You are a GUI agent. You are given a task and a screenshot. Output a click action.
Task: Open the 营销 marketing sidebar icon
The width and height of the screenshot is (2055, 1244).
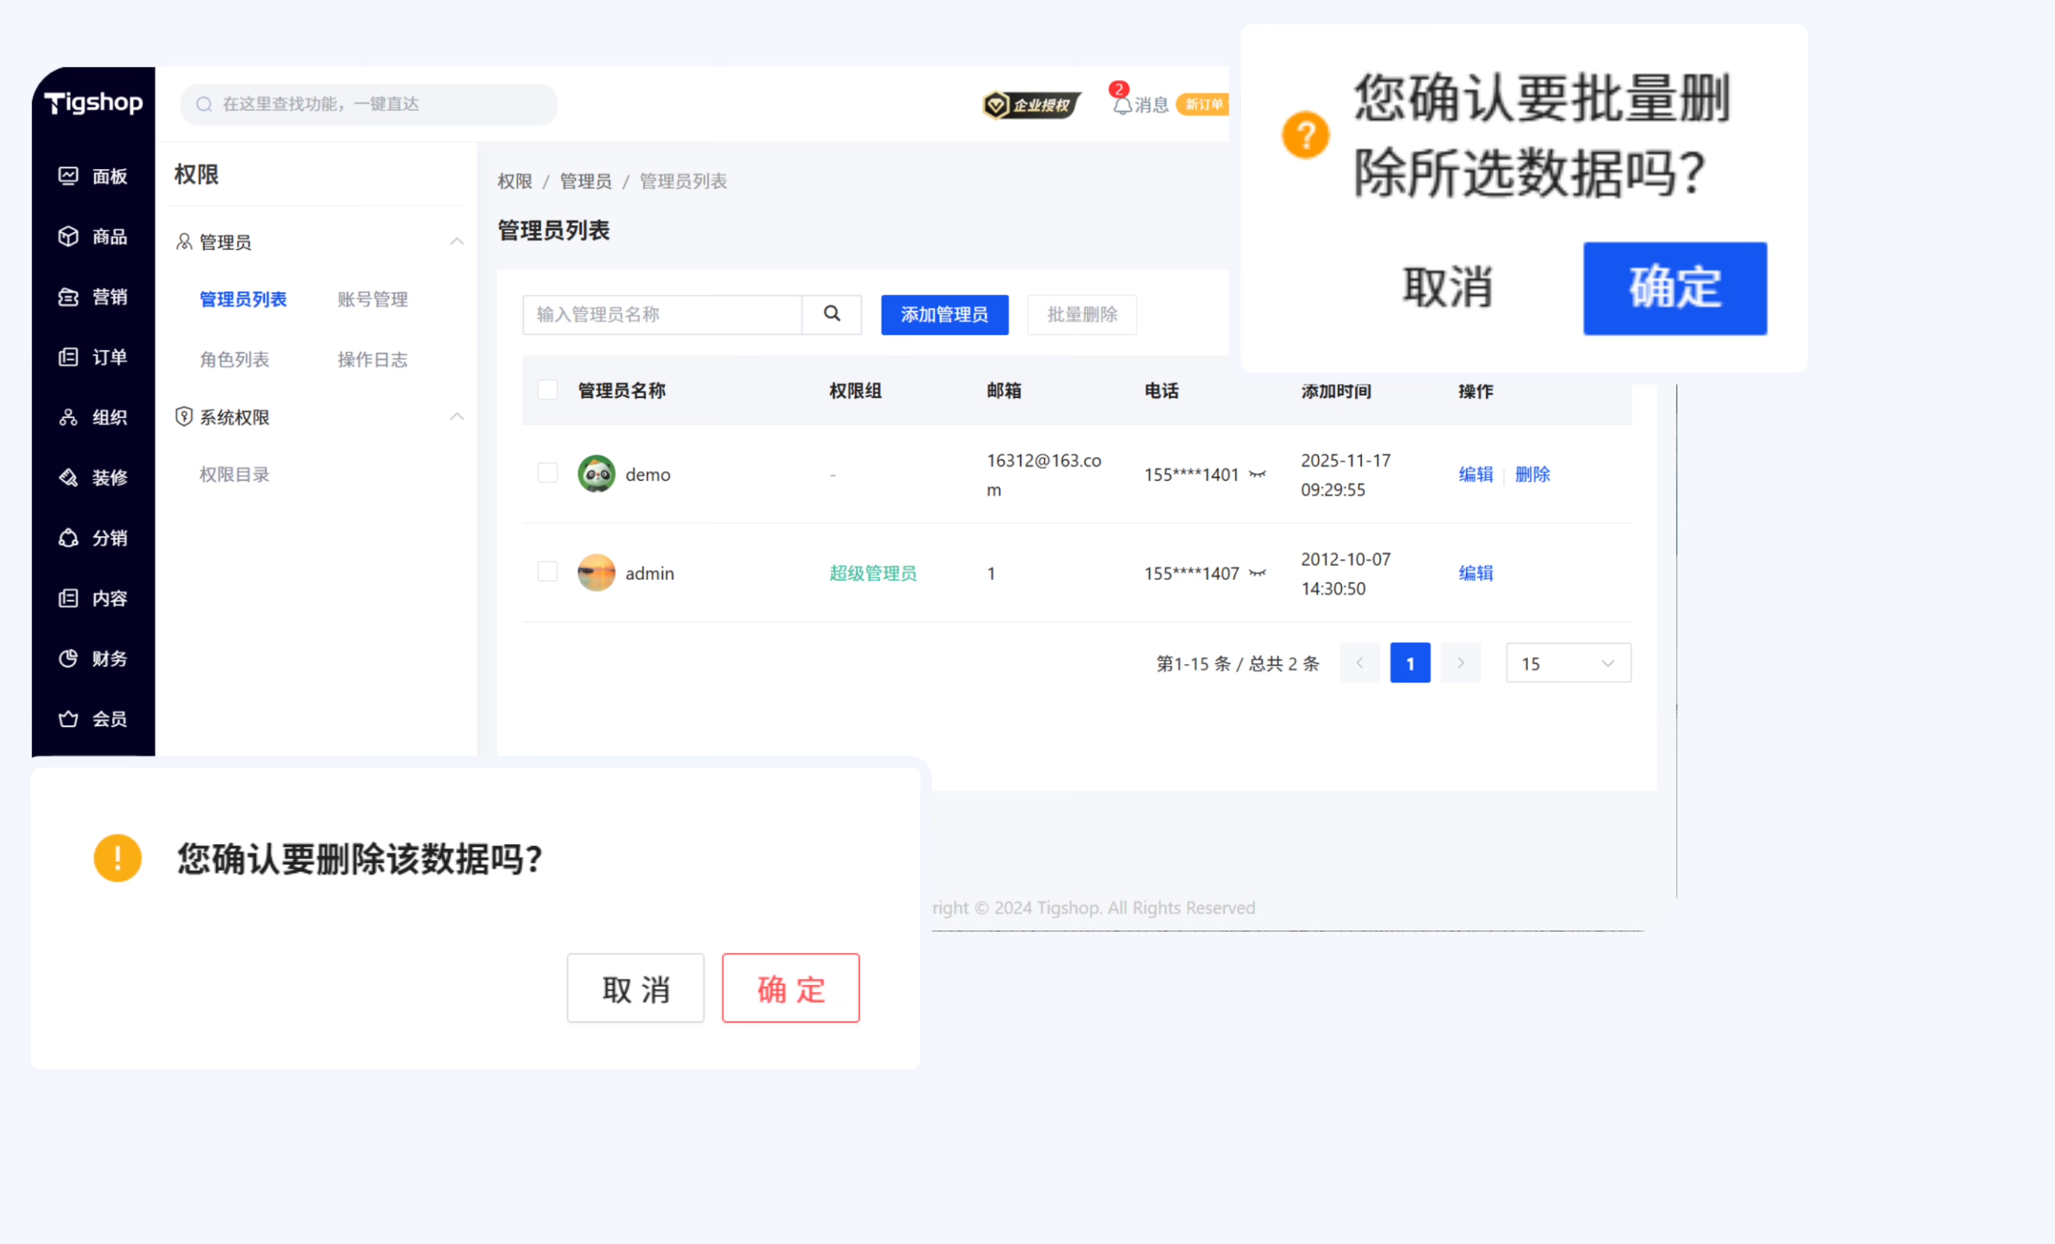coord(68,297)
